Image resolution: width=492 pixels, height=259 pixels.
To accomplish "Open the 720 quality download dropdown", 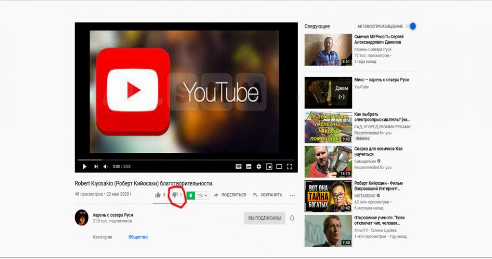I will [202, 196].
